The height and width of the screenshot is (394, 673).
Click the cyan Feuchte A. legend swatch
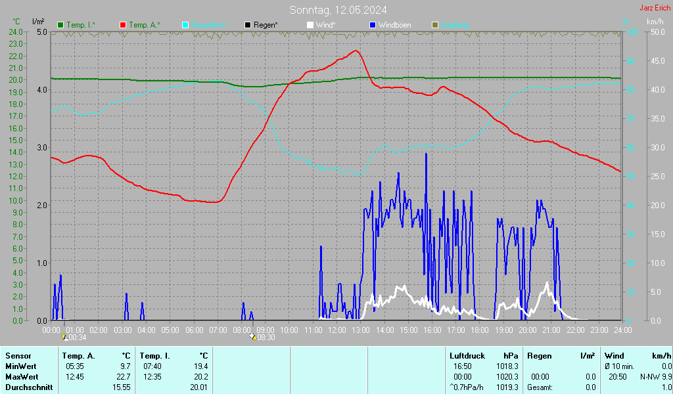pyautogui.click(x=185, y=25)
